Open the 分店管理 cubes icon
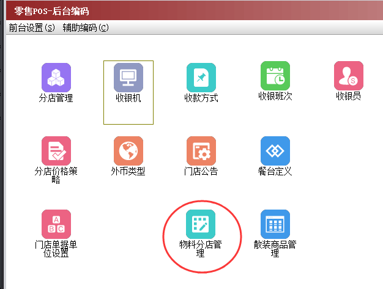 click(56, 78)
